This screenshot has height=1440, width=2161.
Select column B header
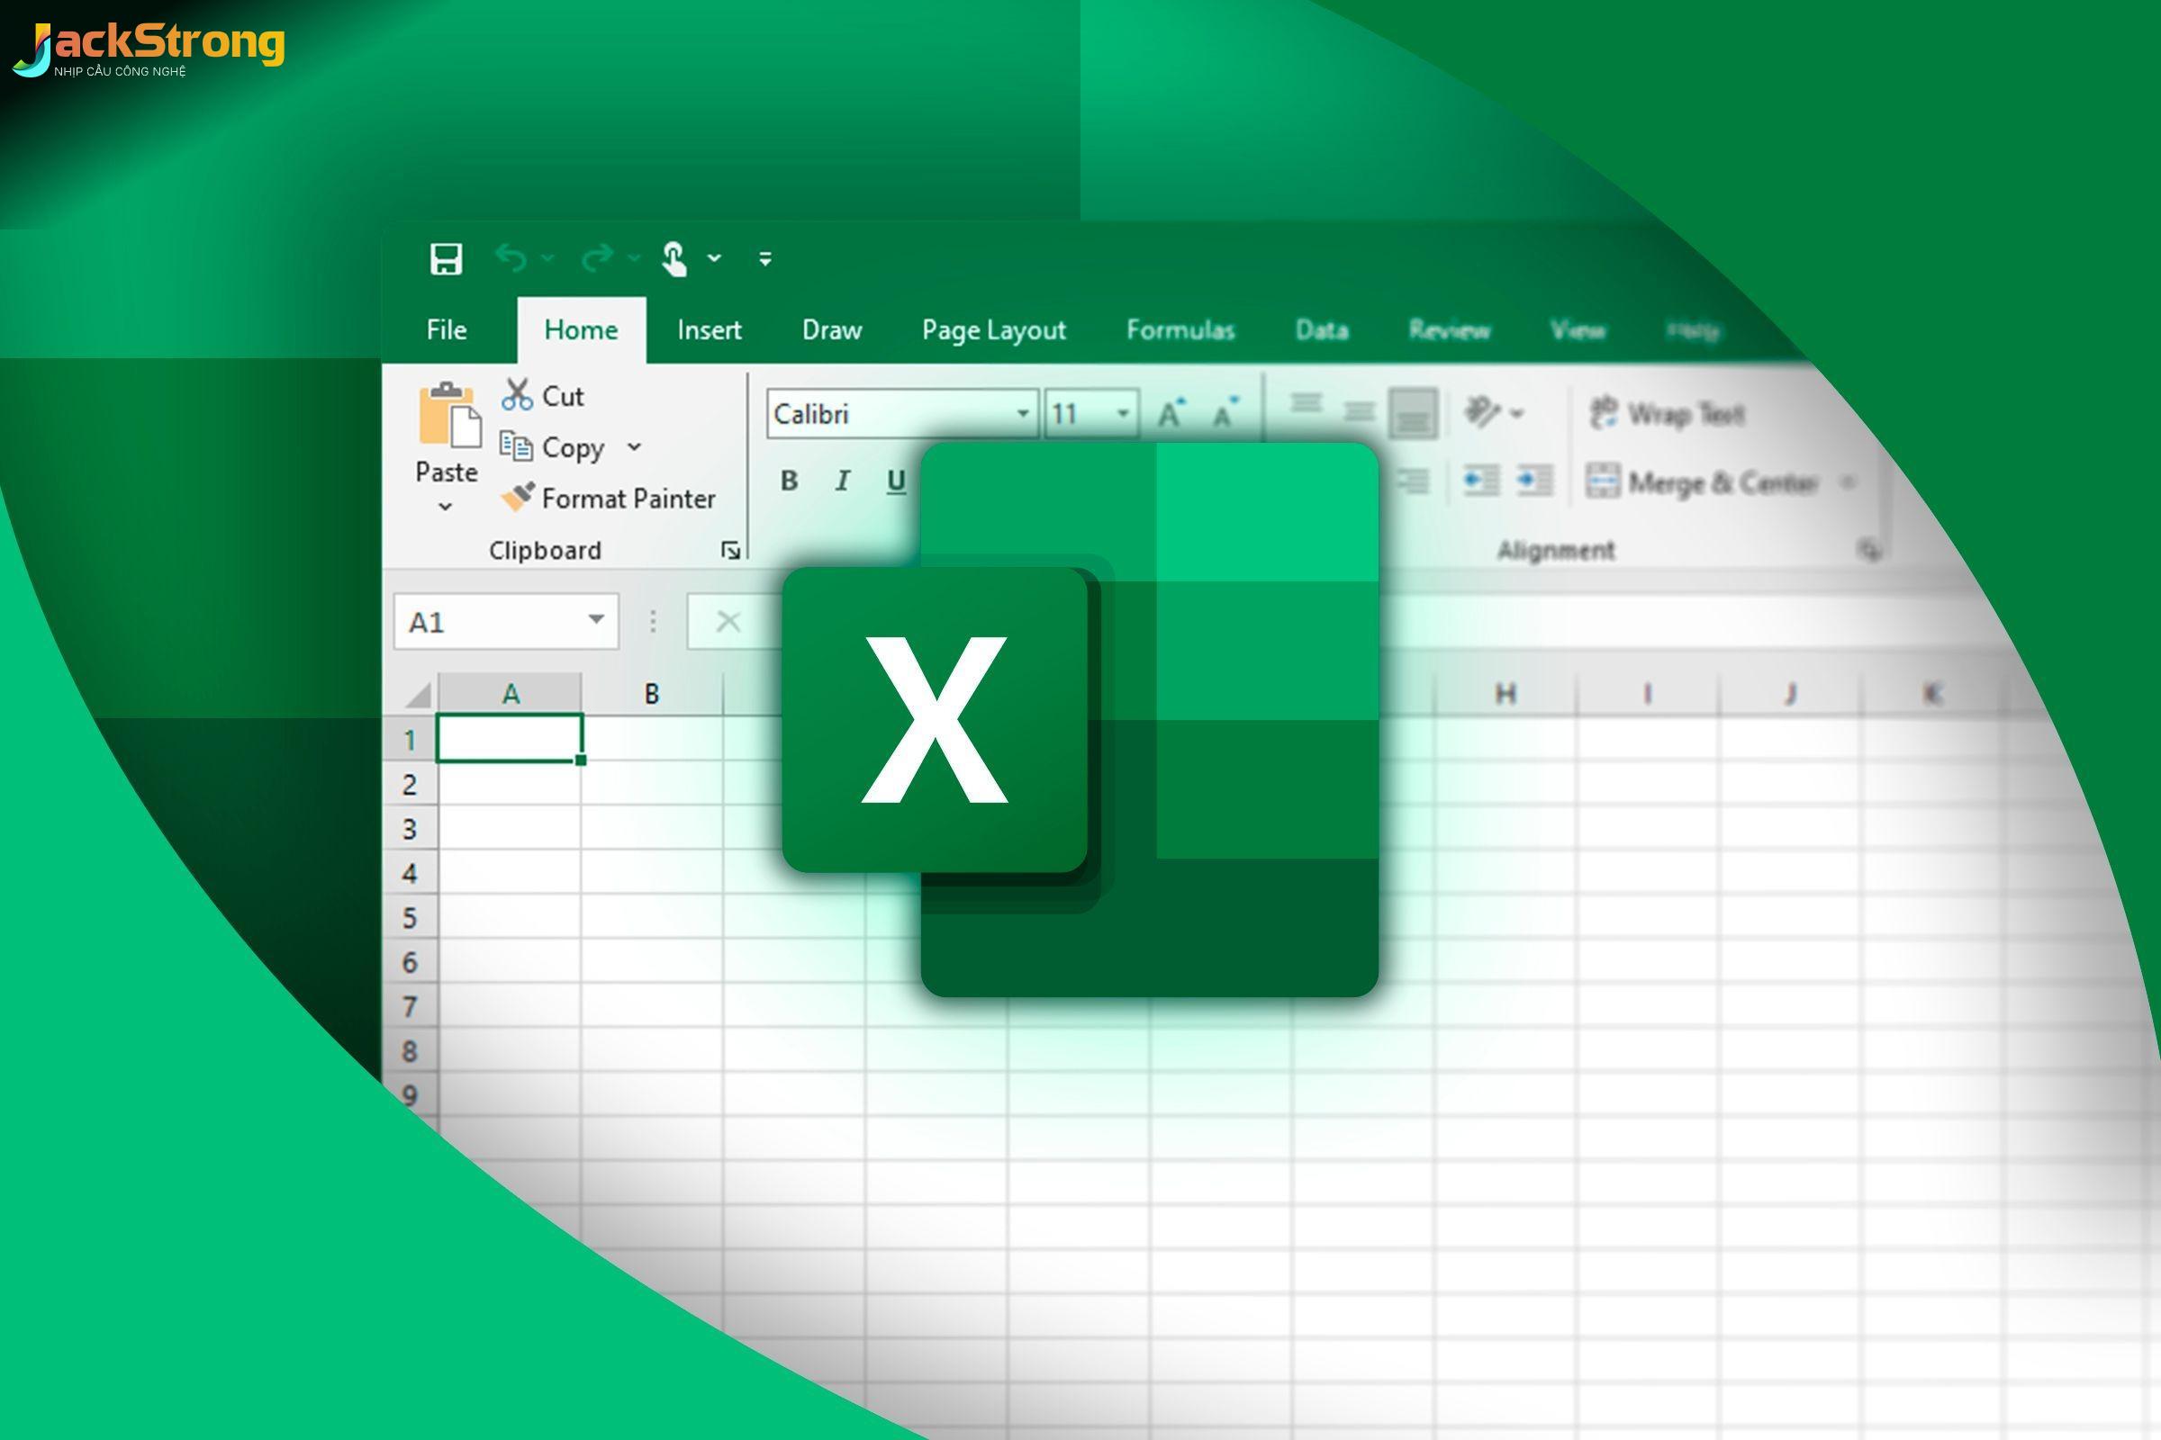[651, 693]
